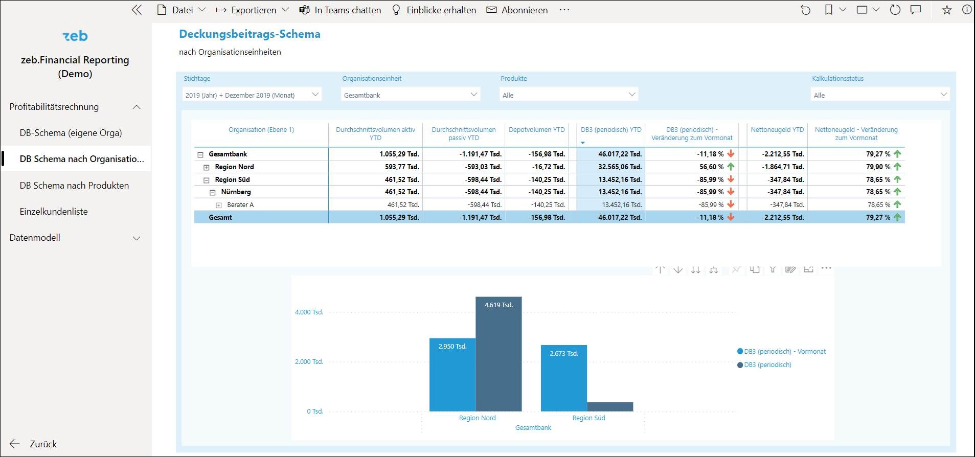This screenshot has width=975, height=457.
Task: Open the bookmarks icon in toolbar
Action: pos(829,10)
